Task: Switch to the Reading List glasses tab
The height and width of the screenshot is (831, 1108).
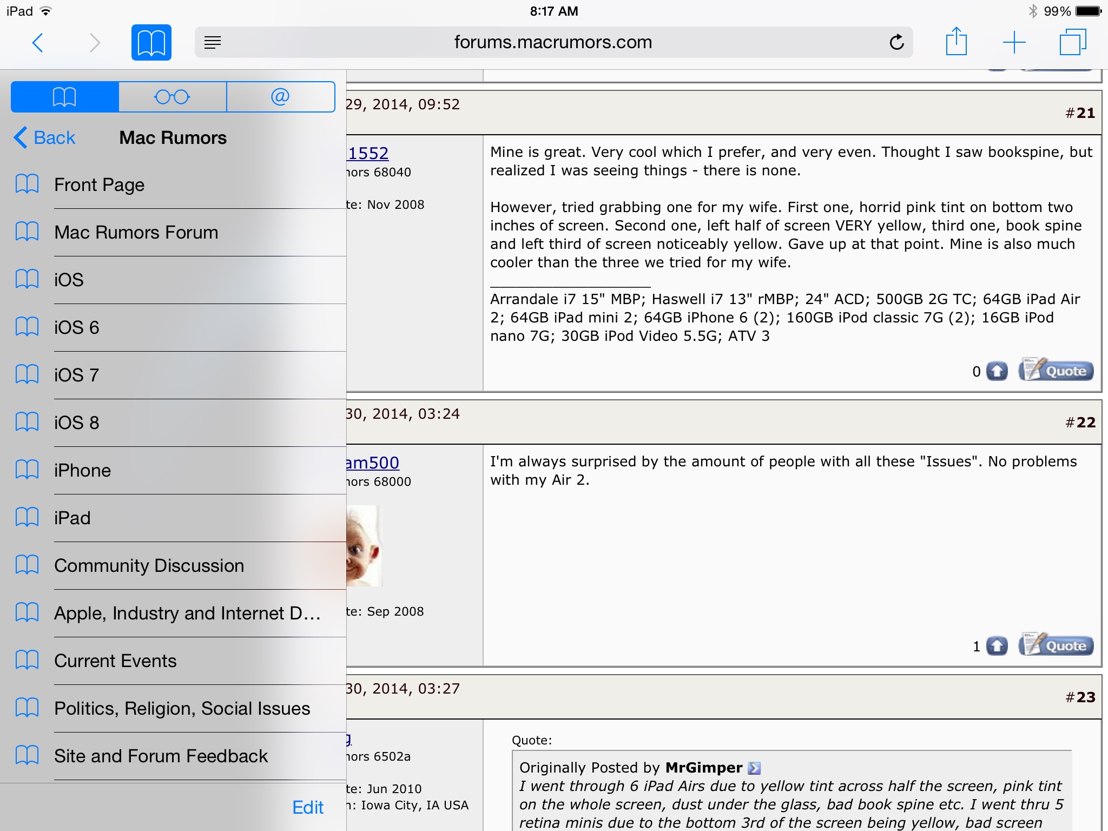Action: click(172, 97)
